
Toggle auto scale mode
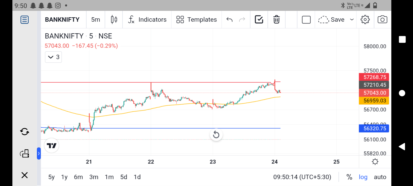pos(380,177)
